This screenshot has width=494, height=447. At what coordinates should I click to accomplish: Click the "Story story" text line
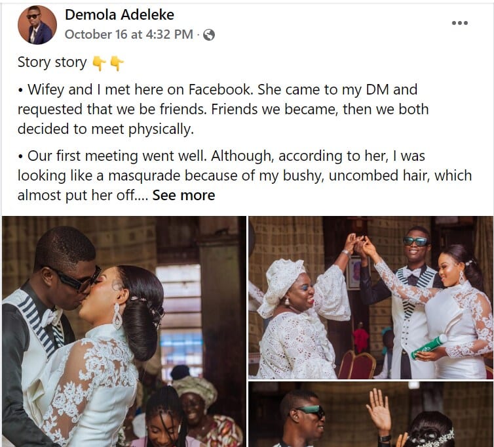click(52, 63)
